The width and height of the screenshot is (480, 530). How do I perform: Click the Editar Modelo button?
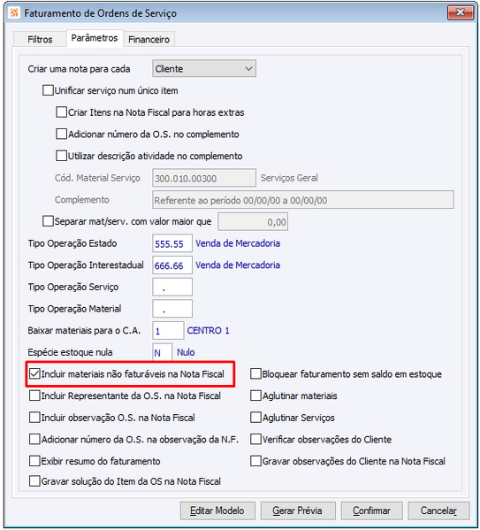click(x=217, y=511)
